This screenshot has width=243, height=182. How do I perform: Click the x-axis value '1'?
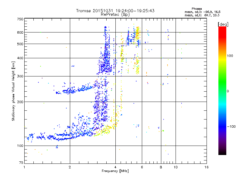click(24, 167)
